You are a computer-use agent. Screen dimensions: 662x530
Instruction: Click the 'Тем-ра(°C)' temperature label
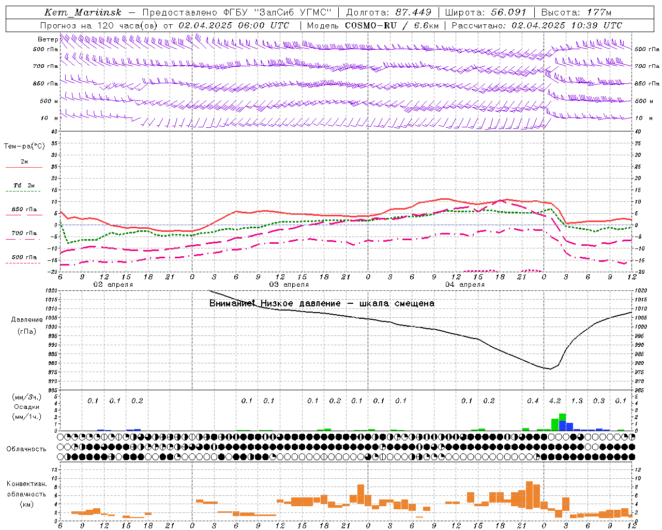point(24,146)
